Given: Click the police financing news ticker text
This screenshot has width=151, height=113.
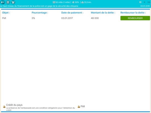Looking at the screenshot, I should click(x=39, y=6).
